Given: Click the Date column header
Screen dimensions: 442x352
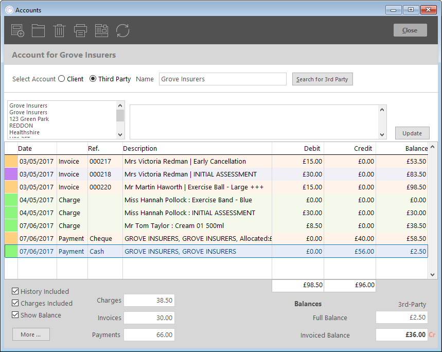Looking at the screenshot, I should tap(37, 148).
